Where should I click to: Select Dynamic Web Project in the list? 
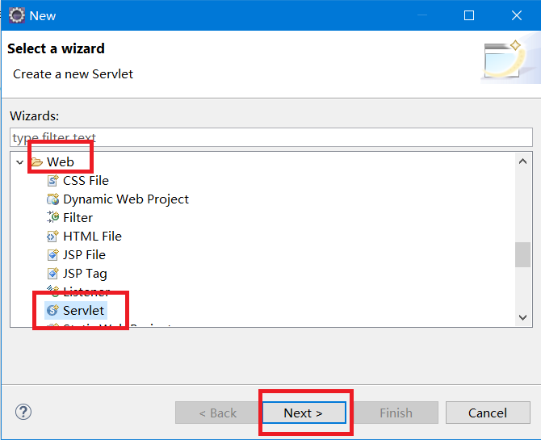tap(126, 199)
